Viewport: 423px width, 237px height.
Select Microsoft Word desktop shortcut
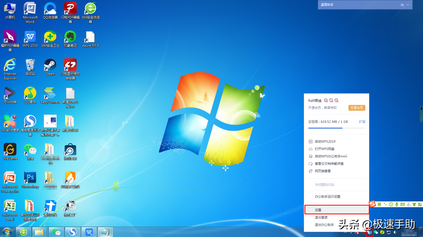[30, 13]
